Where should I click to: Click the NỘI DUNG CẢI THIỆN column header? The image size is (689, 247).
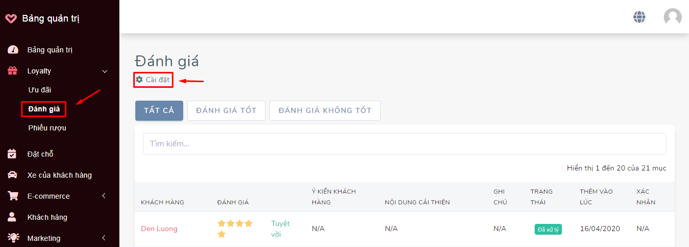[x=417, y=202]
